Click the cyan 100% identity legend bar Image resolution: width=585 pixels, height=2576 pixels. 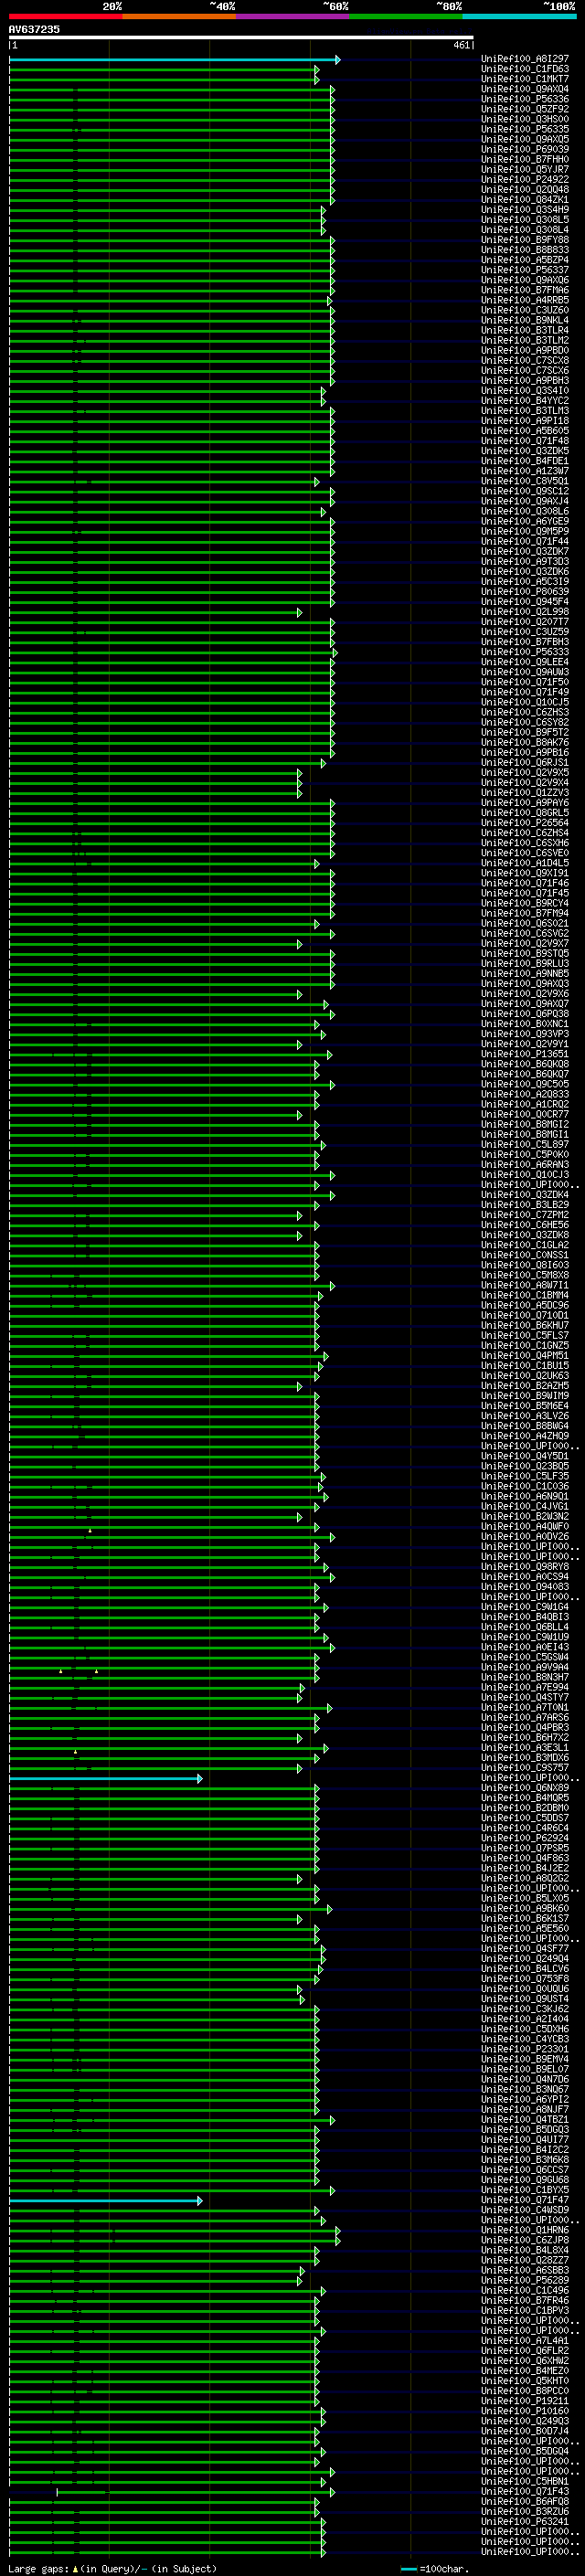click(519, 16)
